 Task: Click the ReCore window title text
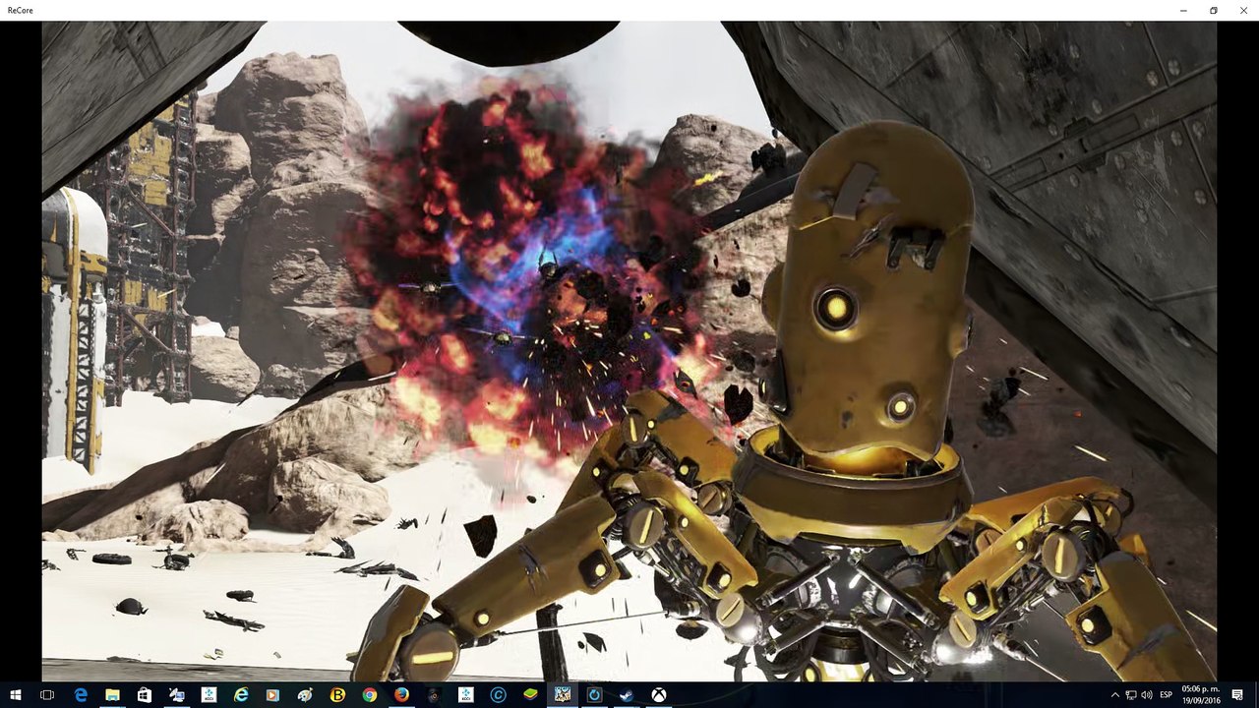pyautogui.click(x=22, y=10)
